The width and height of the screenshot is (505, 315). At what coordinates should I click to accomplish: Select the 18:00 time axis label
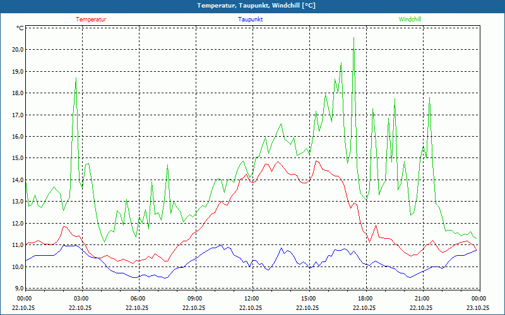365,298
